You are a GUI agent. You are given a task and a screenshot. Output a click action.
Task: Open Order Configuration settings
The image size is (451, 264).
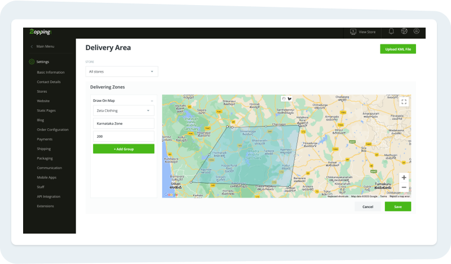(x=52, y=129)
